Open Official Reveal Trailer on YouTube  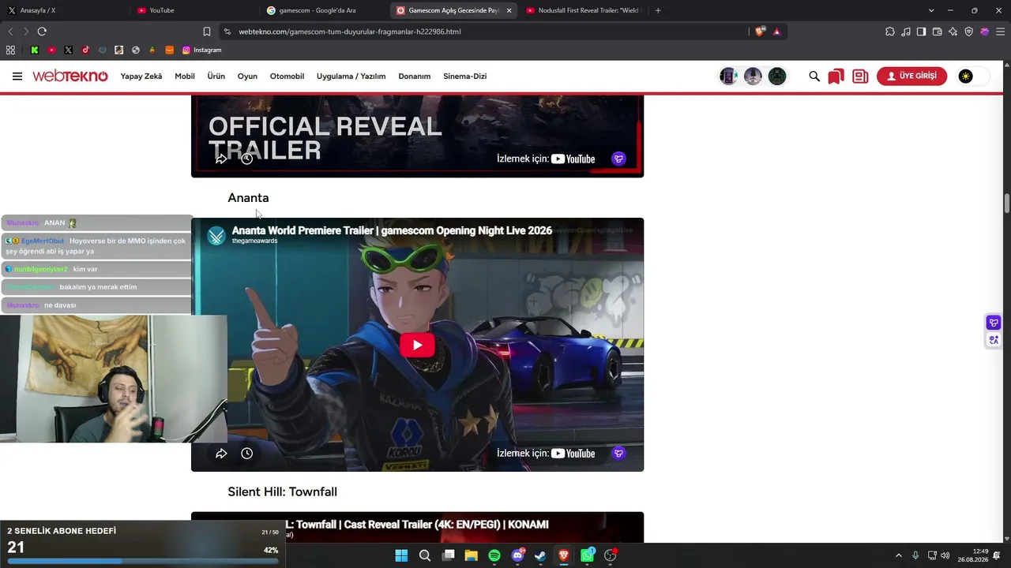(546, 159)
